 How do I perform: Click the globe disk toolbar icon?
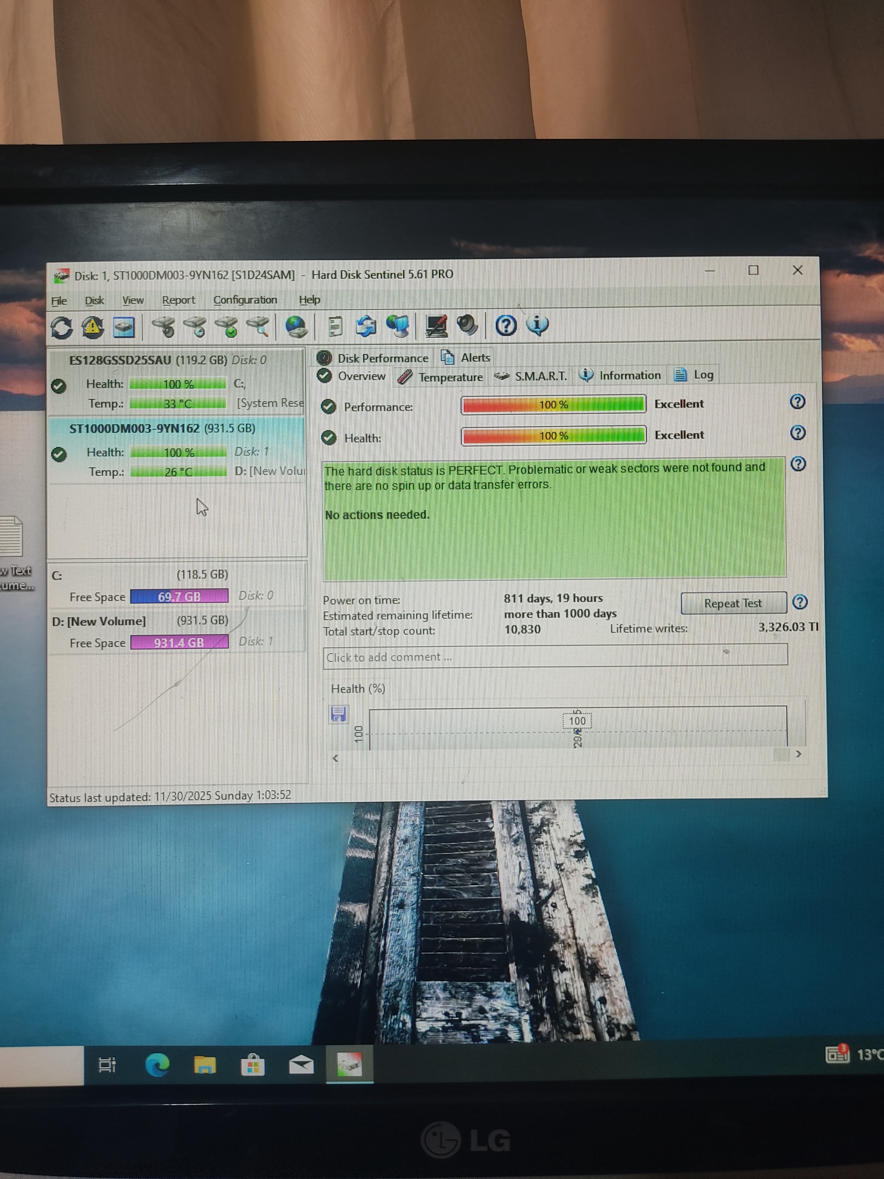296,326
